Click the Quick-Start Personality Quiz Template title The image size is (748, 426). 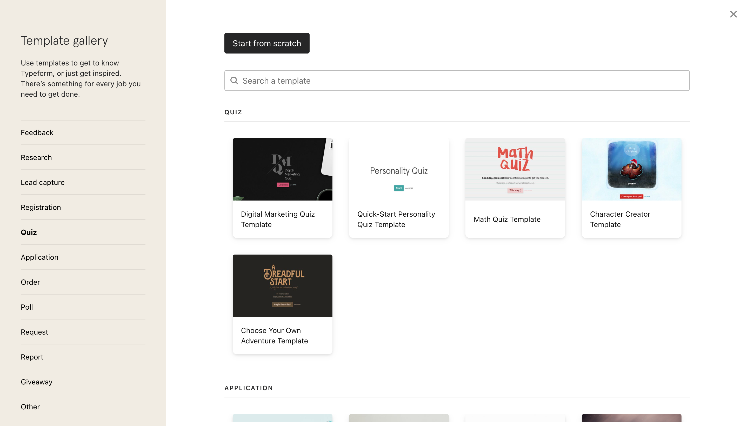[x=396, y=219]
